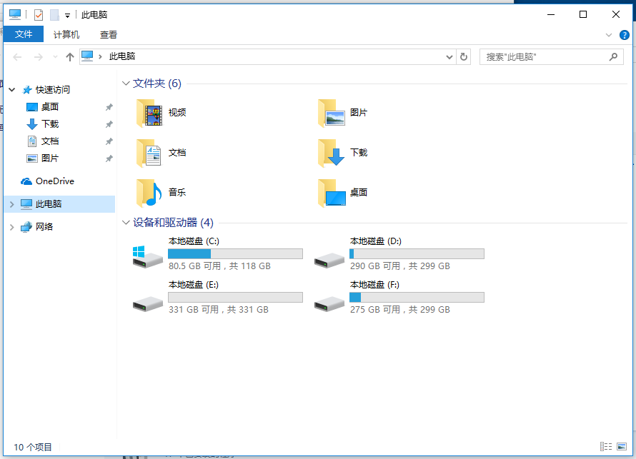
Task: Unpin 桌面 via its pin icon
Action: click(x=109, y=107)
